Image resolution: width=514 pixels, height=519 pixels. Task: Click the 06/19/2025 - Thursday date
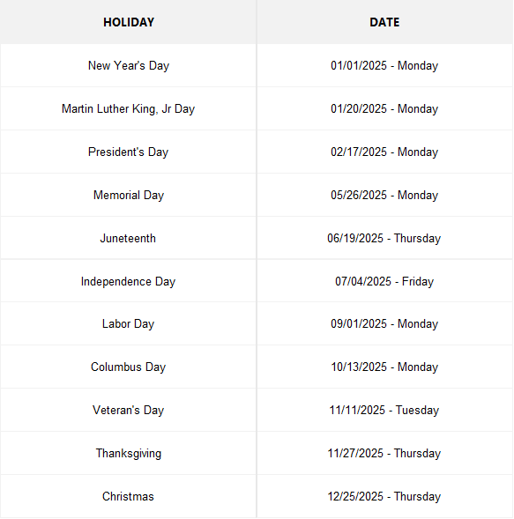coord(384,238)
